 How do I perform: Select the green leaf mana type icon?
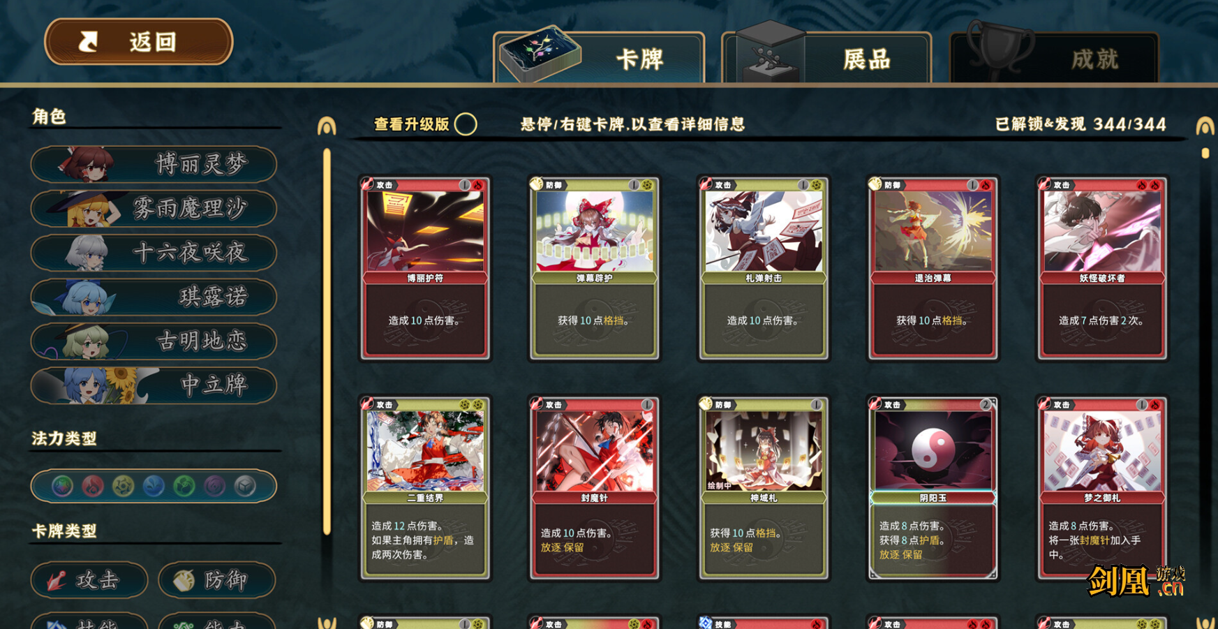coord(184,486)
